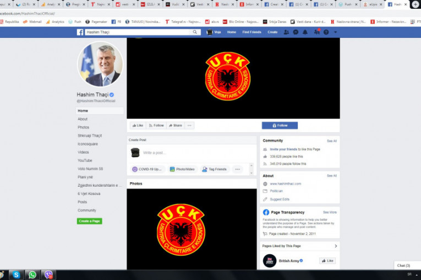Expand Pages Liked by This Page chevron
This screenshot has height=280, width=421.
coord(336,246)
